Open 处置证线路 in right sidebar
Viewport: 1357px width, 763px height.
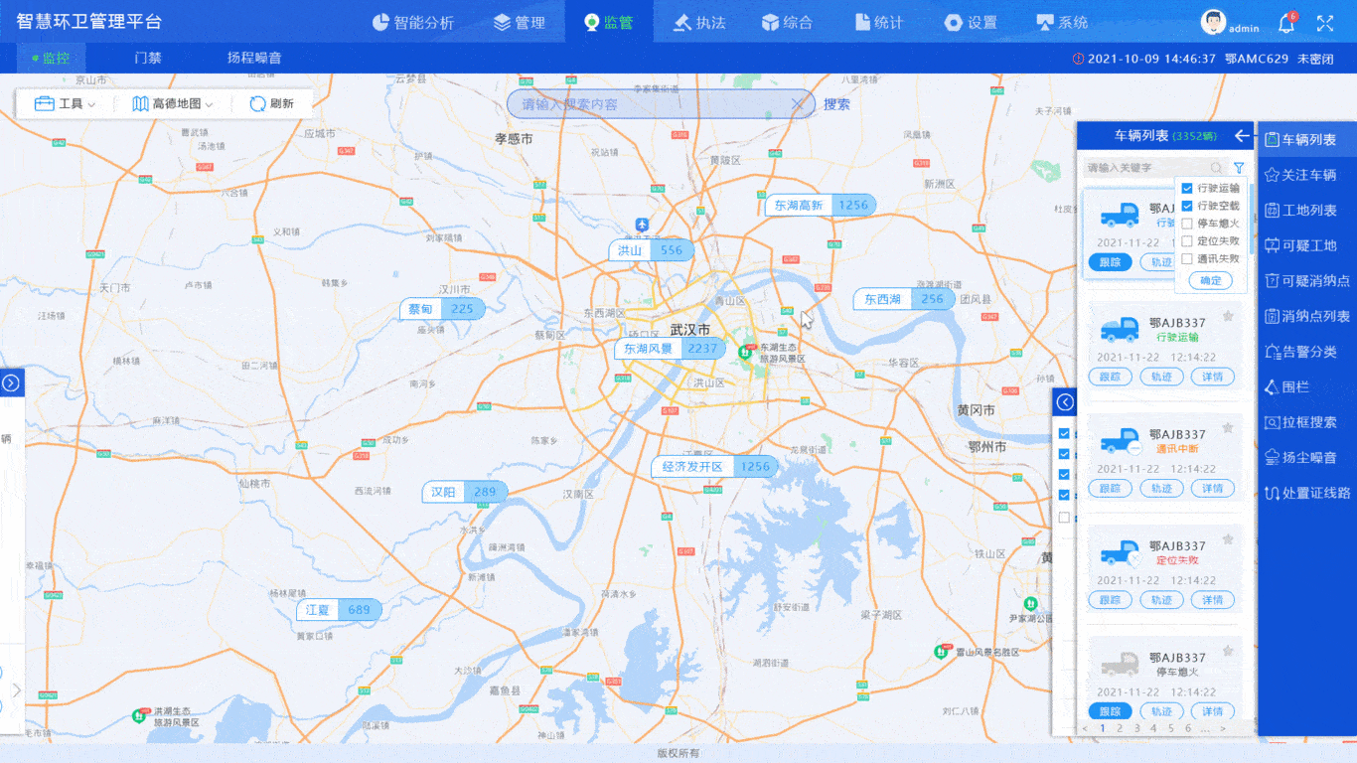click(1306, 493)
